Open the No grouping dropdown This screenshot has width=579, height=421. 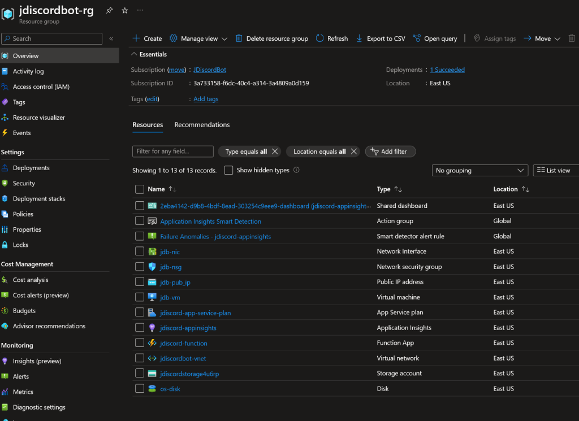[x=479, y=171]
